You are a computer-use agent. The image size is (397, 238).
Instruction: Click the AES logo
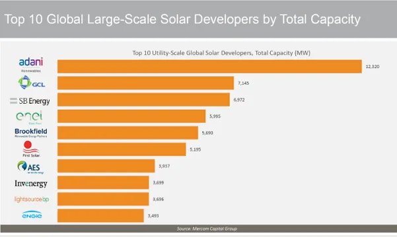[30, 167]
